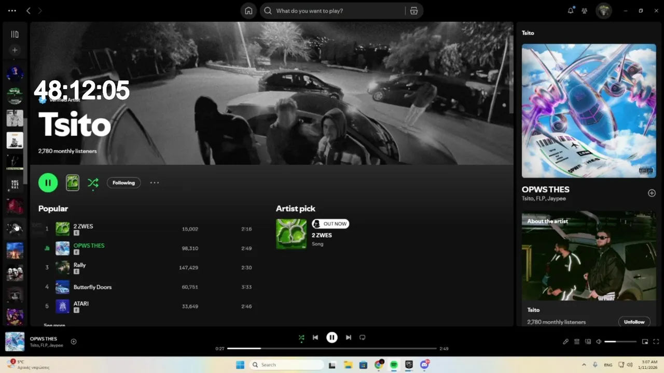664x373 pixels.
Task: Open the now-playing album cover in bottom bar
Action: coord(15,341)
